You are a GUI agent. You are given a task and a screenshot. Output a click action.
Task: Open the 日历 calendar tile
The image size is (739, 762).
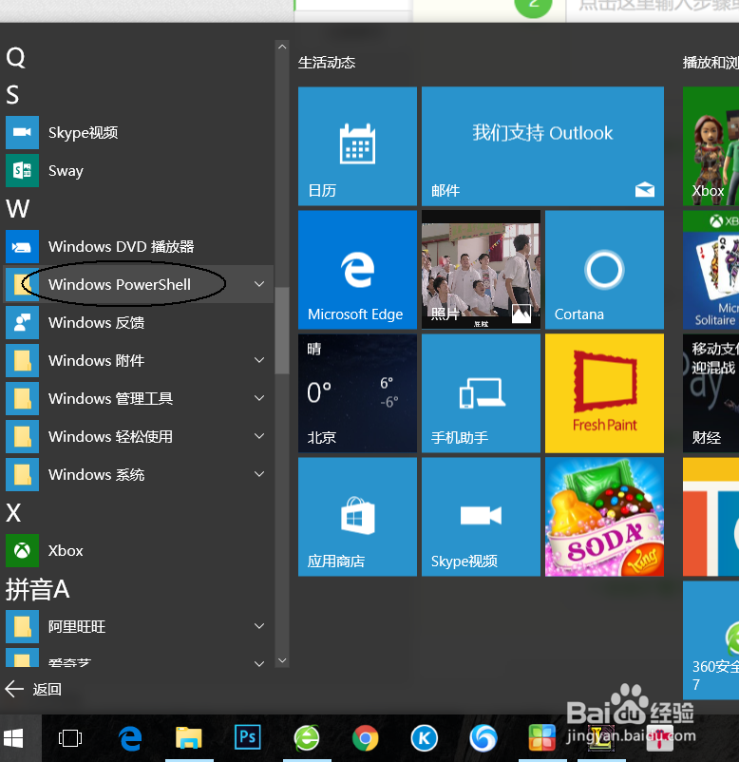(357, 145)
